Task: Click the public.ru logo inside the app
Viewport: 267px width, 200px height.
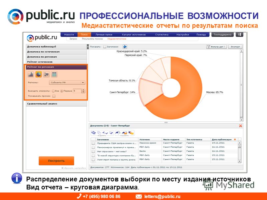Action: 42,38
